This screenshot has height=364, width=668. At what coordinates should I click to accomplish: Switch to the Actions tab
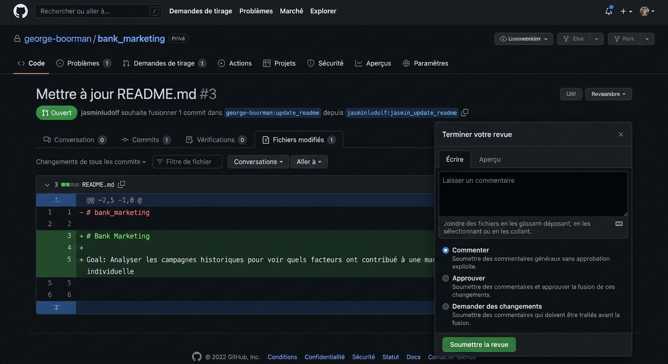click(235, 63)
